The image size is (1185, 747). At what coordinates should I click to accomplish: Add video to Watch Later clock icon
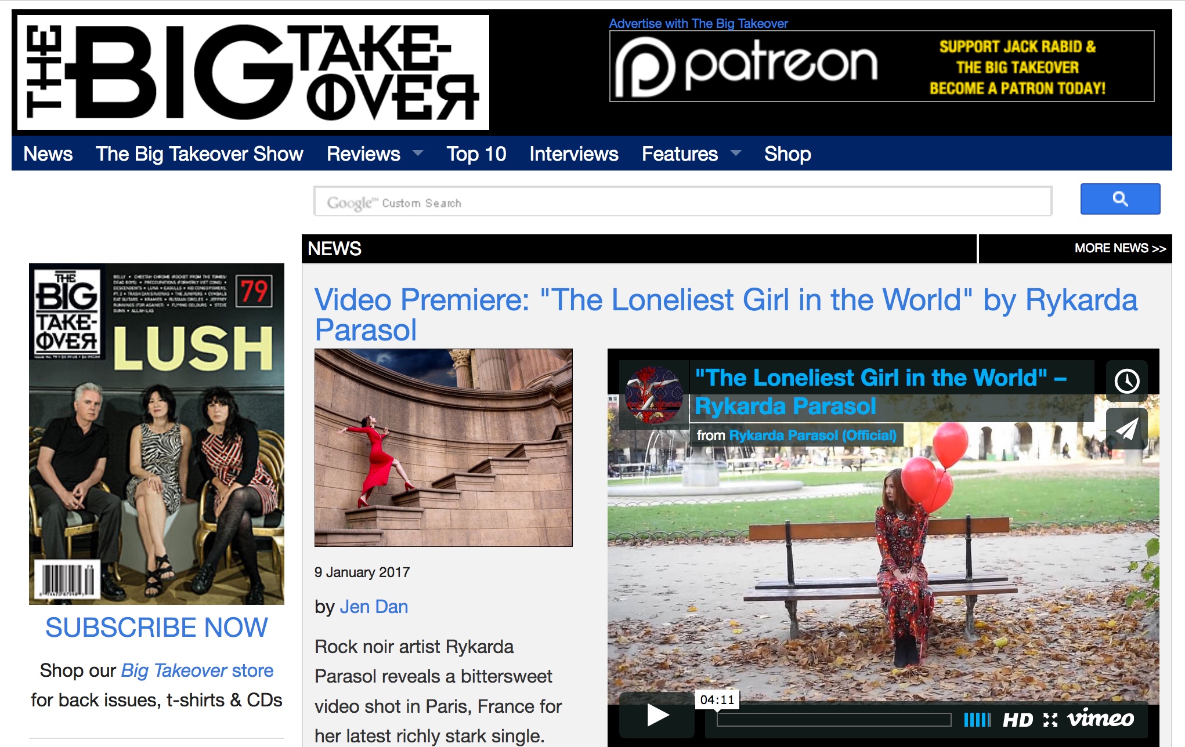(x=1126, y=381)
